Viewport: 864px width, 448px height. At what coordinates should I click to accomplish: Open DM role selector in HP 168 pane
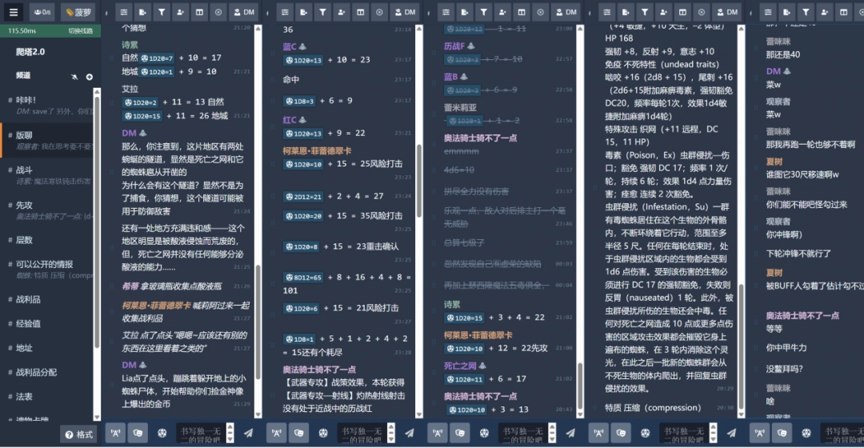point(726,12)
